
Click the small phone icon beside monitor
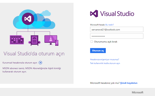coord(57,43)
